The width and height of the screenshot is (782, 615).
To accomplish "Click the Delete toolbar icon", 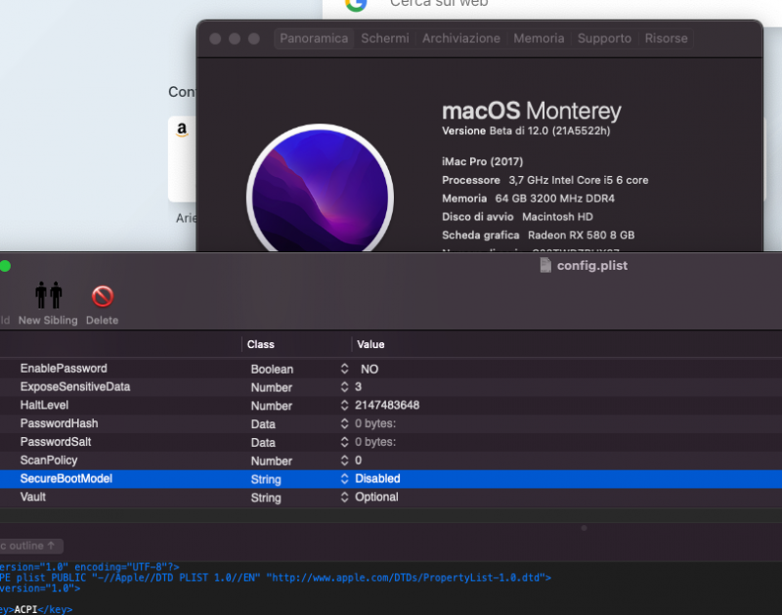I will pyautogui.click(x=102, y=296).
